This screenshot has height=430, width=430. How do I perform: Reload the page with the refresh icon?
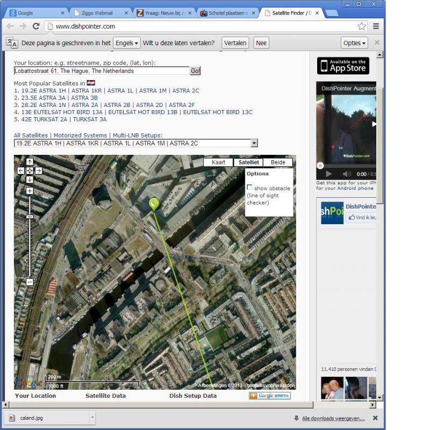pyautogui.click(x=36, y=26)
